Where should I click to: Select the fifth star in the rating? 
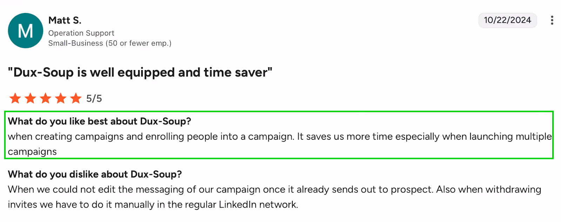(75, 98)
